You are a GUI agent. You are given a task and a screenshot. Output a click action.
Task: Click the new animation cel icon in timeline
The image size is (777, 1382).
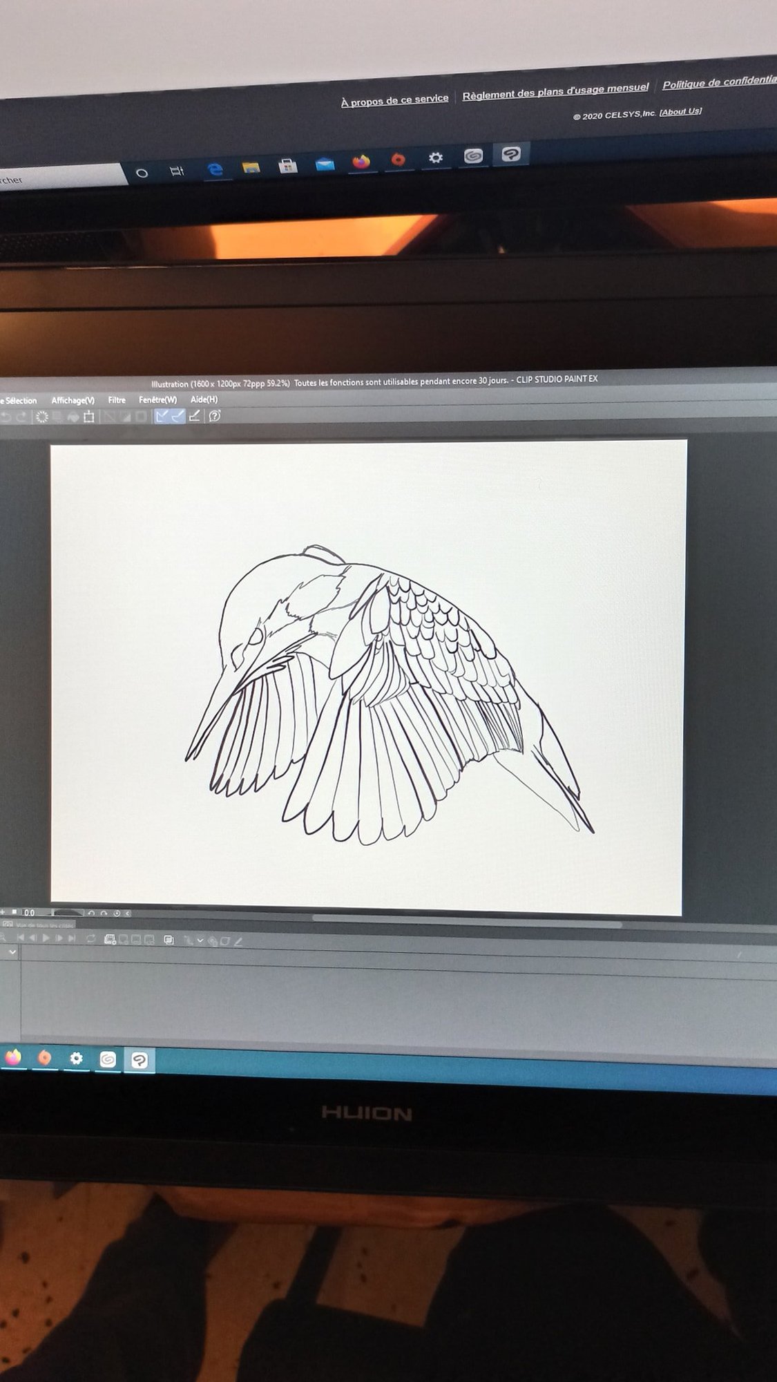pos(109,940)
